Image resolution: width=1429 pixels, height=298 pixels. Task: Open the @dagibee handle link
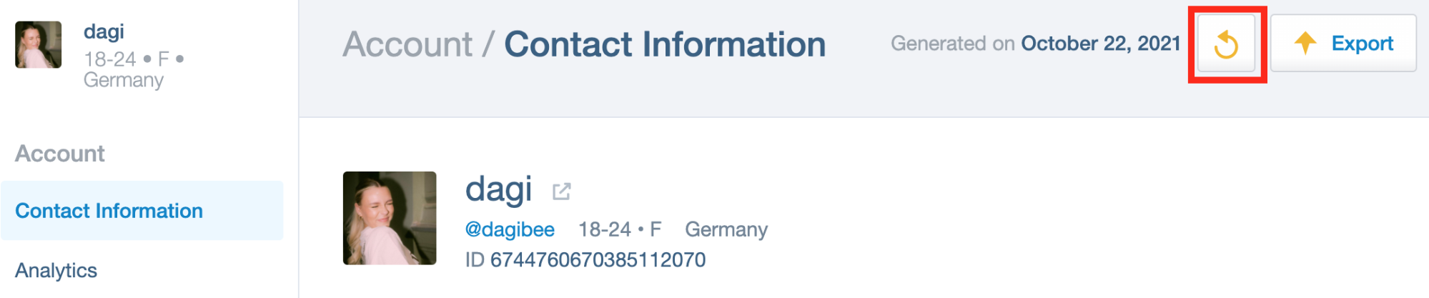pos(510,229)
